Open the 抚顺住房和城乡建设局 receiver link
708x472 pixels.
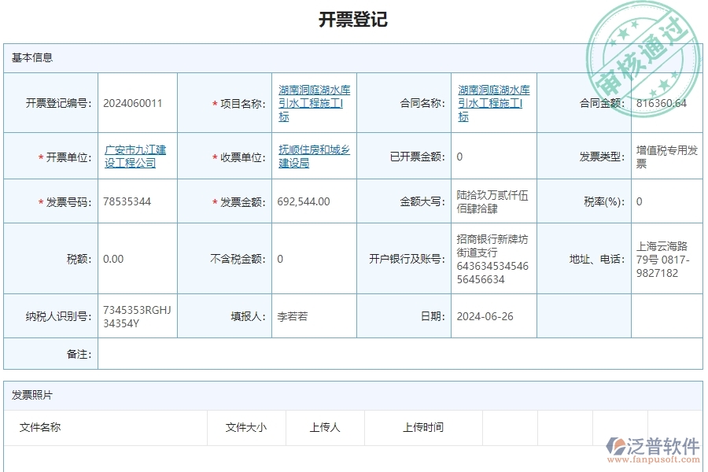pyautogui.click(x=313, y=155)
